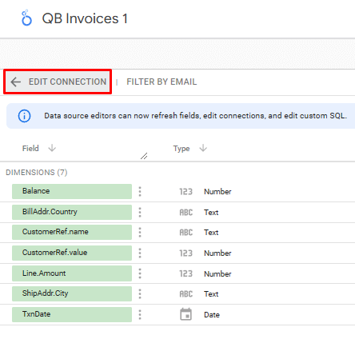The height and width of the screenshot is (363, 355).
Task: Click the ABC text icon in BillAddr.Country row
Action: click(185, 213)
